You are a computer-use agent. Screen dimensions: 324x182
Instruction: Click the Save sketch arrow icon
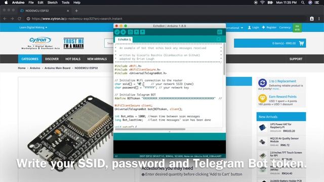(x=143, y=32)
